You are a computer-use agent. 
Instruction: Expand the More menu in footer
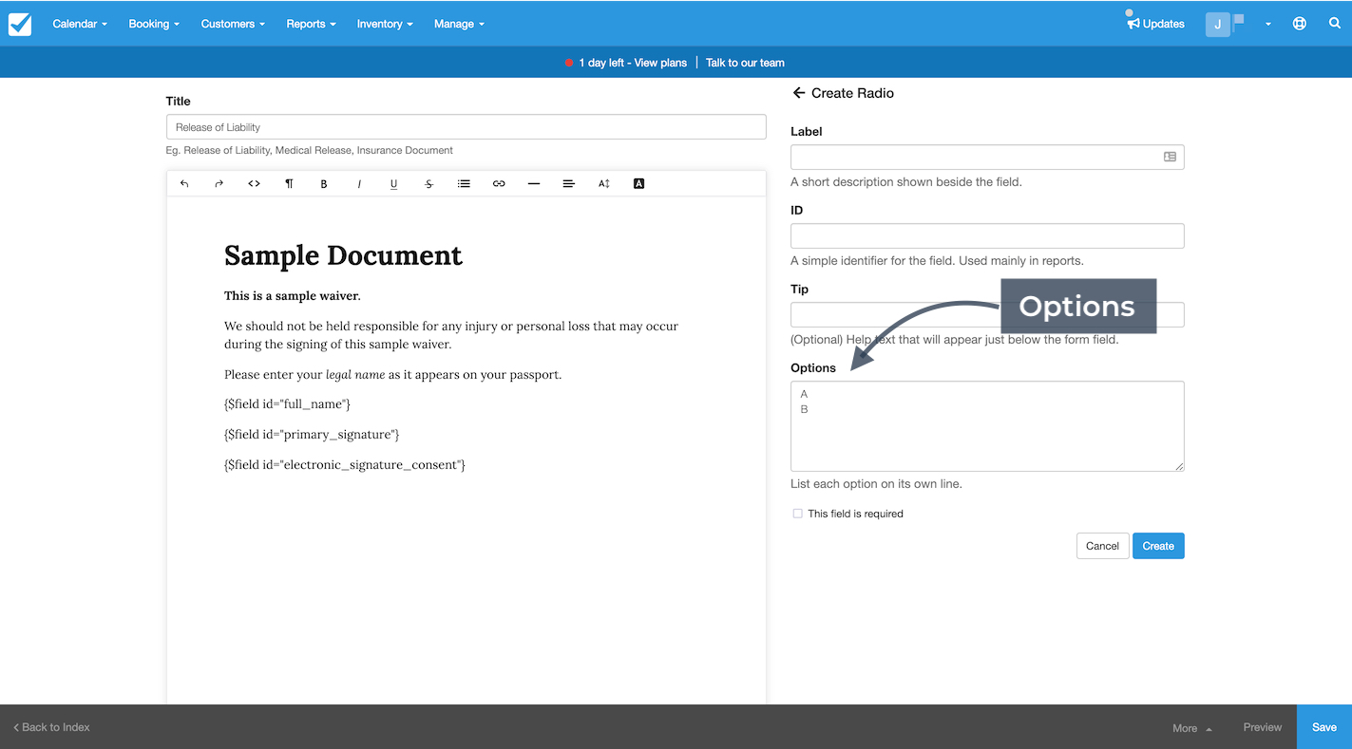[1191, 728]
